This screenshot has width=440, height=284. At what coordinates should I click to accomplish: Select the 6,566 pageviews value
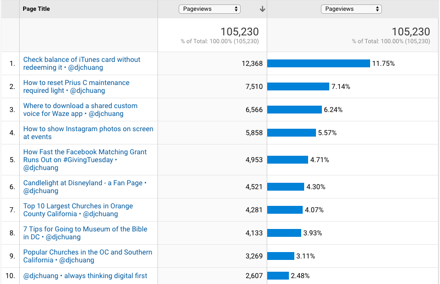pyautogui.click(x=254, y=110)
